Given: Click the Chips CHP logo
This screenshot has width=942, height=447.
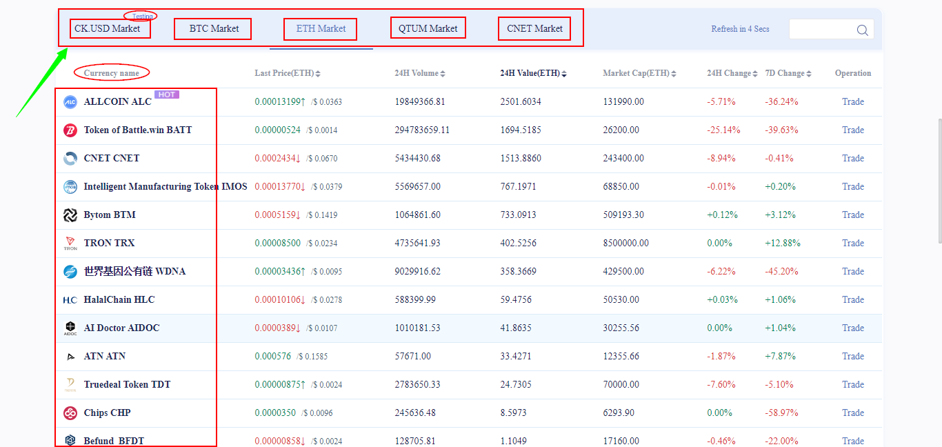Looking at the screenshot, I should pos(70,413).
